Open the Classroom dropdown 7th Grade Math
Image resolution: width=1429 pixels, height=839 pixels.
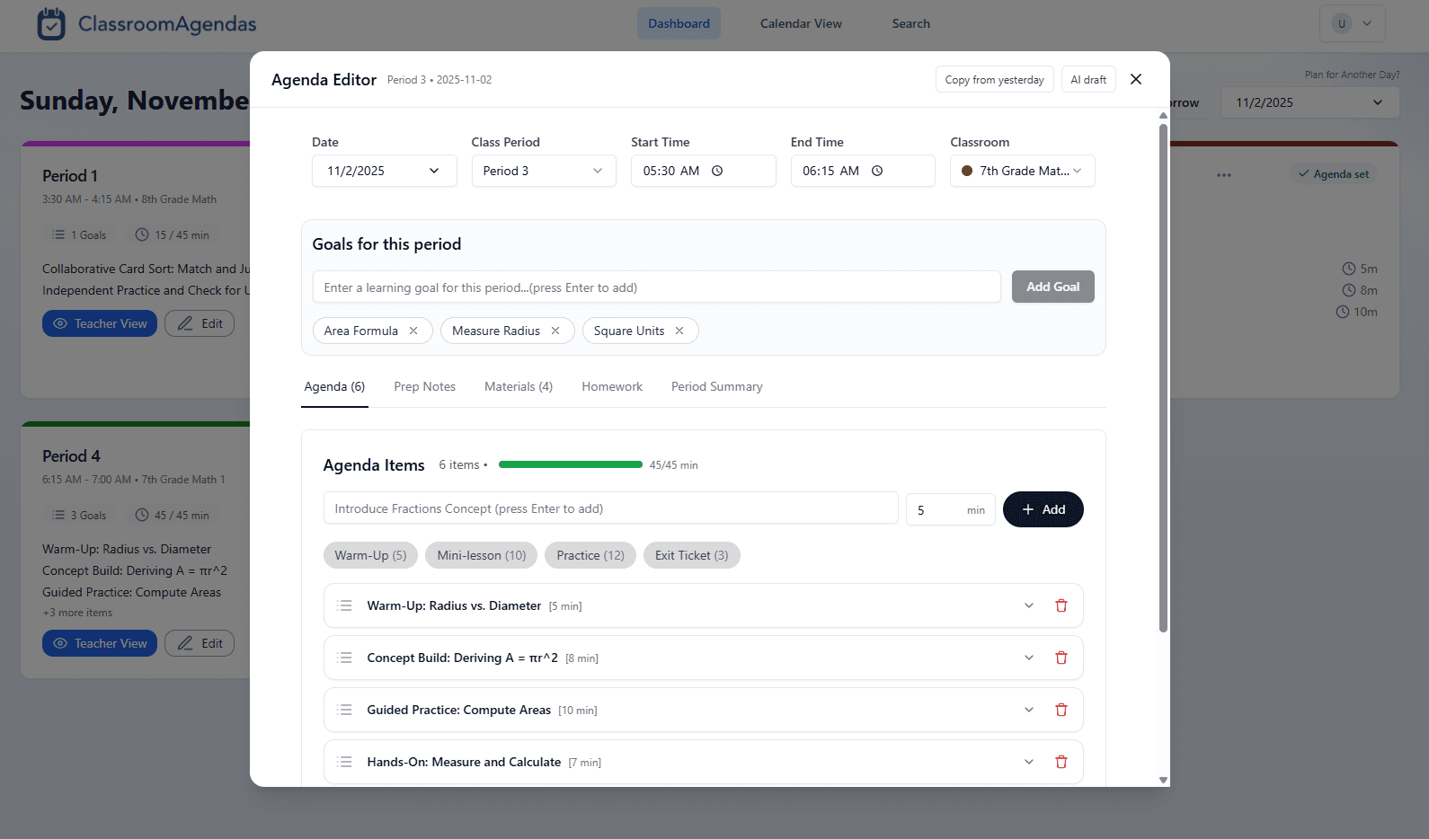[1023, 171]
